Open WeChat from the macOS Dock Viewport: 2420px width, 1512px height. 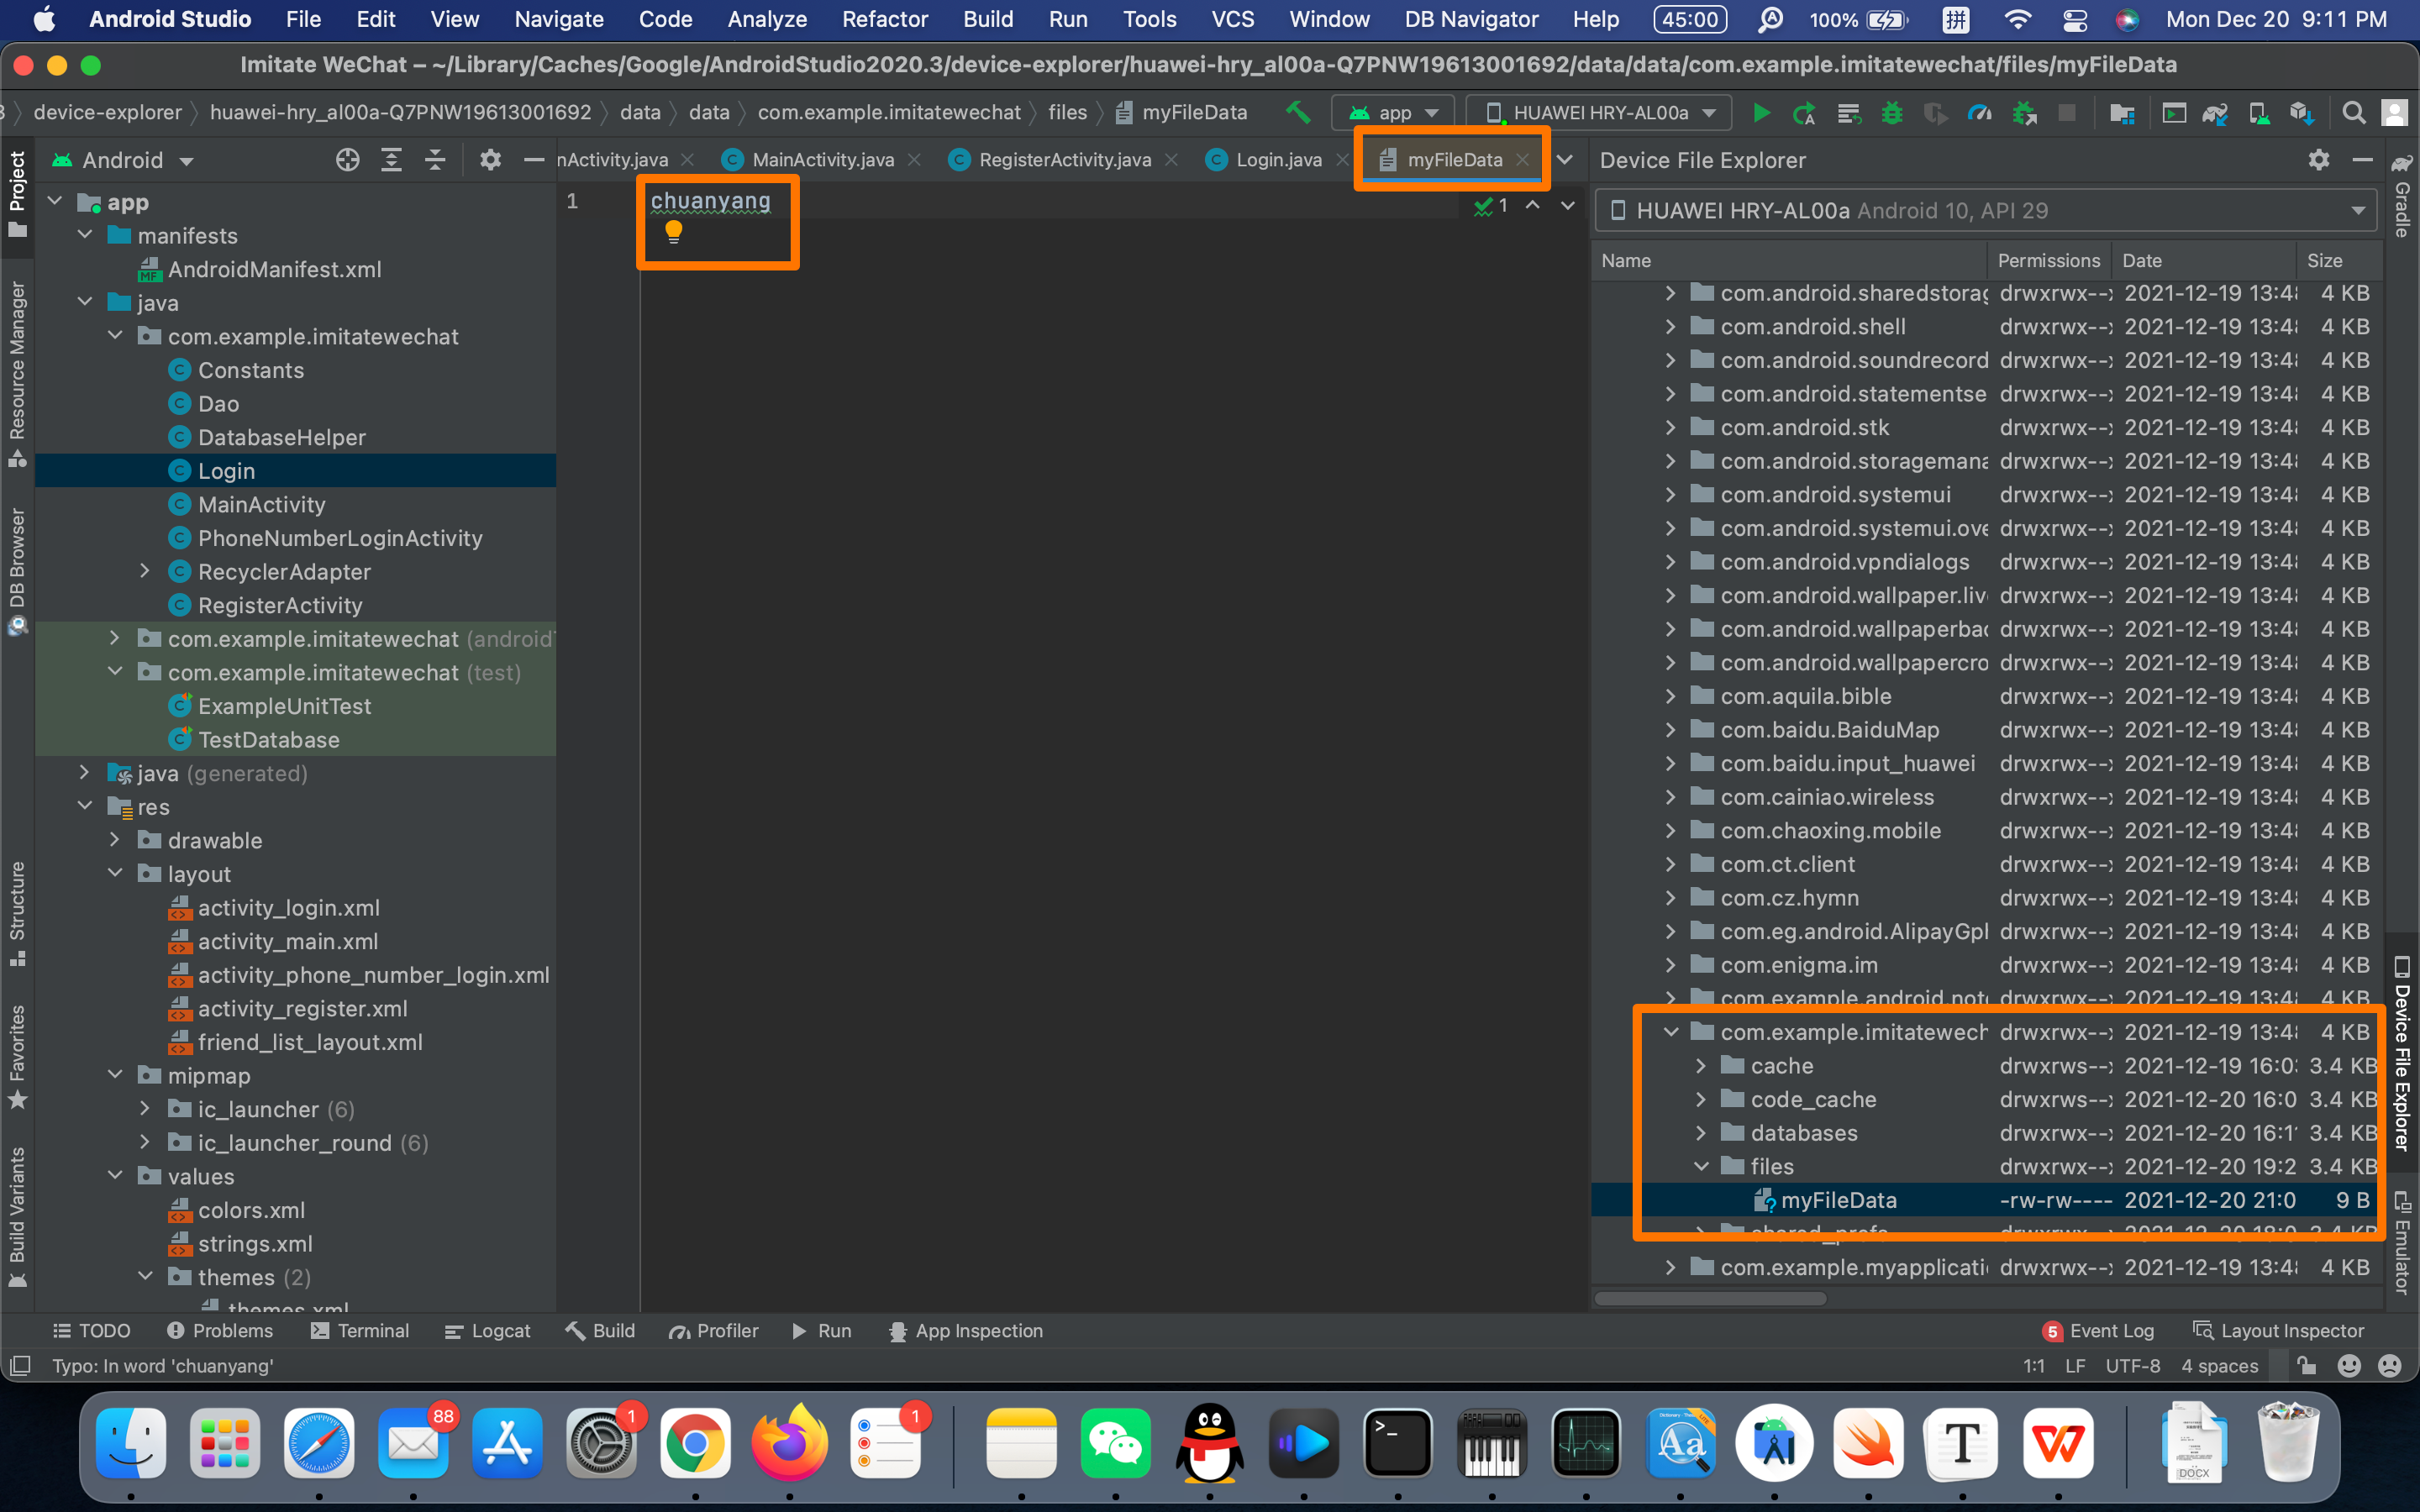pyautogui.click(x=1115, y=1442)
